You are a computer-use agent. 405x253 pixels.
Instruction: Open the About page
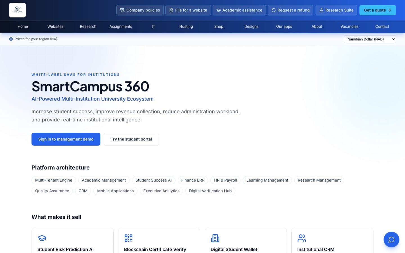coord(317,26)
